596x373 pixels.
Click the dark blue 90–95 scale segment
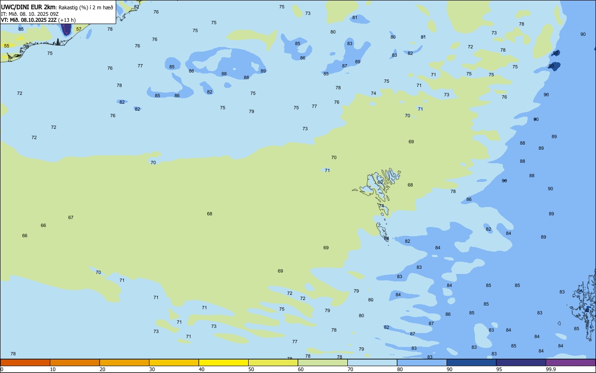(x=471, y=362)
